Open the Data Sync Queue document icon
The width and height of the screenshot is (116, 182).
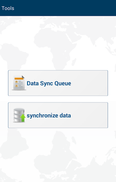19,83
